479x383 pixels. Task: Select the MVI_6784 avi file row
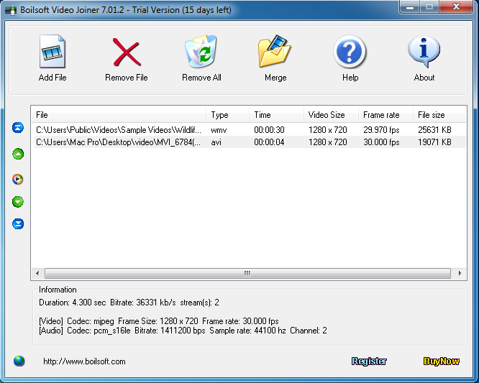coord(250,142)
